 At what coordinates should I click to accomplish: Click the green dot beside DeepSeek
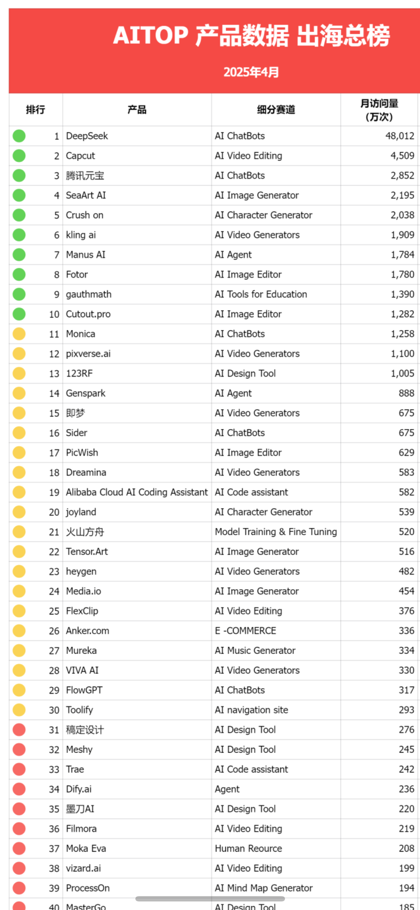(19, 136)
